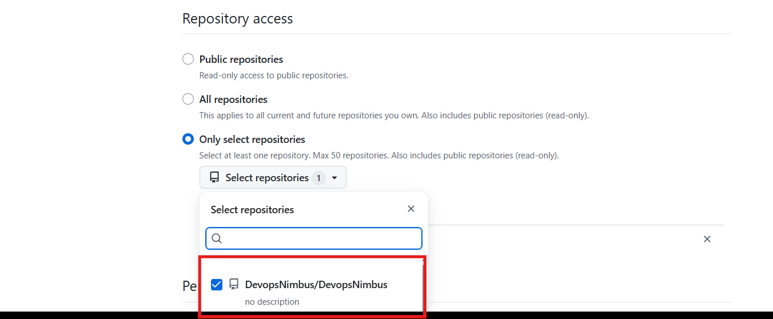The height and width of the screenshot is (319, 773).
Task: Click the repository icon on Select repositories button
Action: coord(214,178)
